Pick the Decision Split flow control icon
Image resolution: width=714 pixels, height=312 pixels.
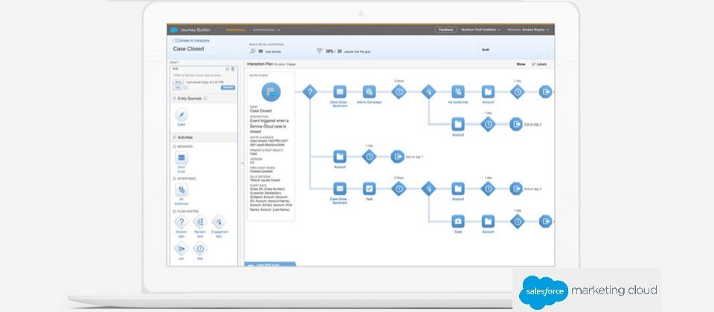coord(181,222)
